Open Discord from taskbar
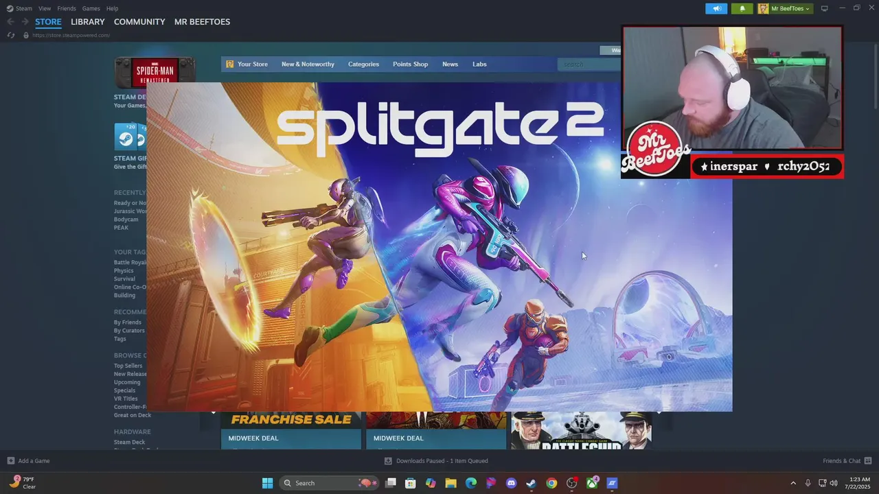Viewport: 879px width, 494px height. (x=511, y=483)
